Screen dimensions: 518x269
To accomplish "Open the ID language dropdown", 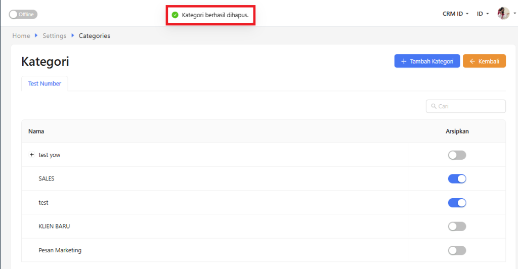I will coord(483,14).
